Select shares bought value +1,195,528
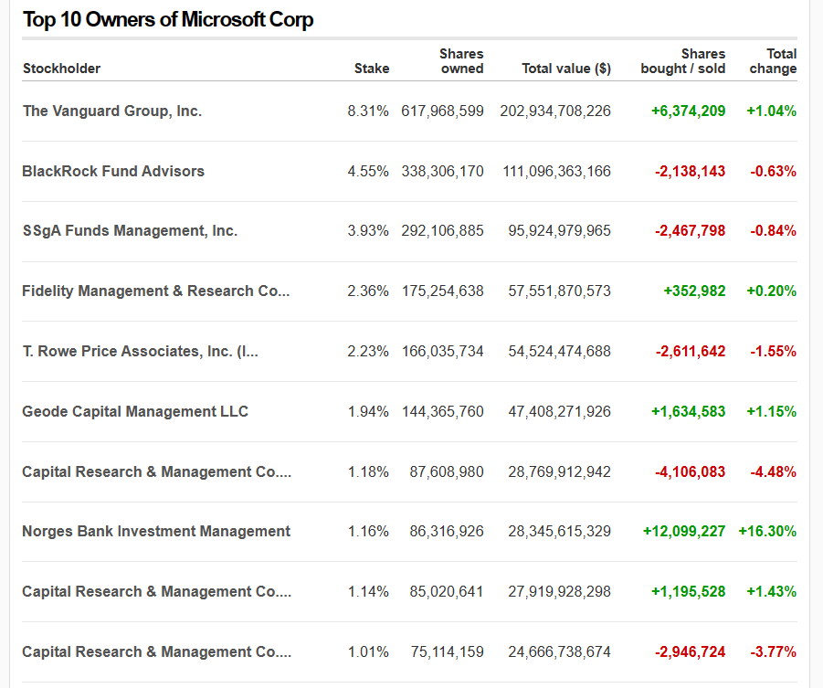 pyautogui.click(x=688, y=591)
